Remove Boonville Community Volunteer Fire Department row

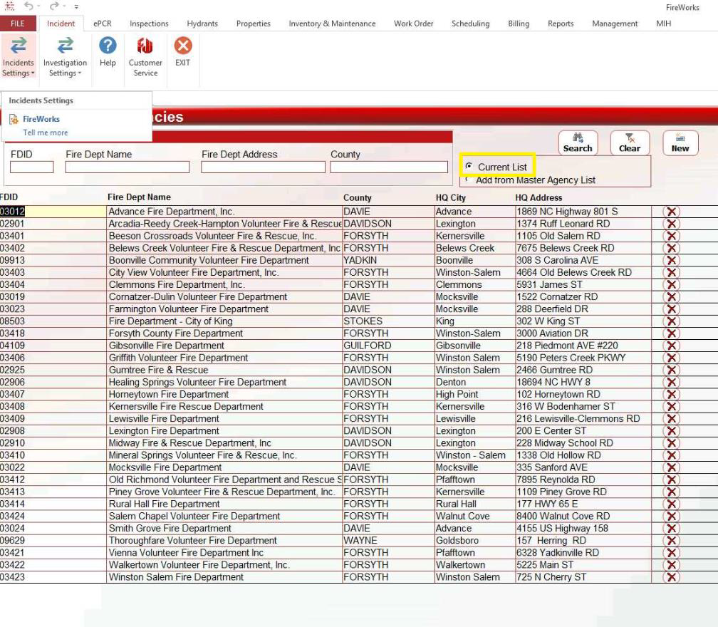pos(671,260)
